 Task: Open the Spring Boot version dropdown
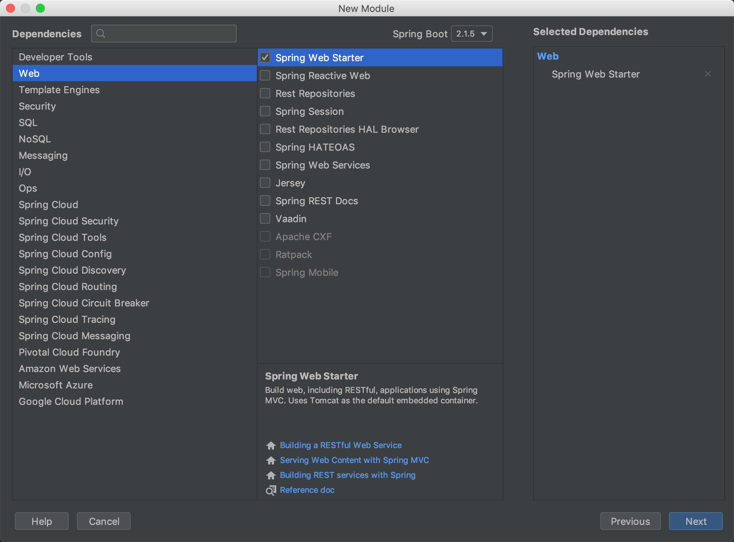click(x=472, y=34)
